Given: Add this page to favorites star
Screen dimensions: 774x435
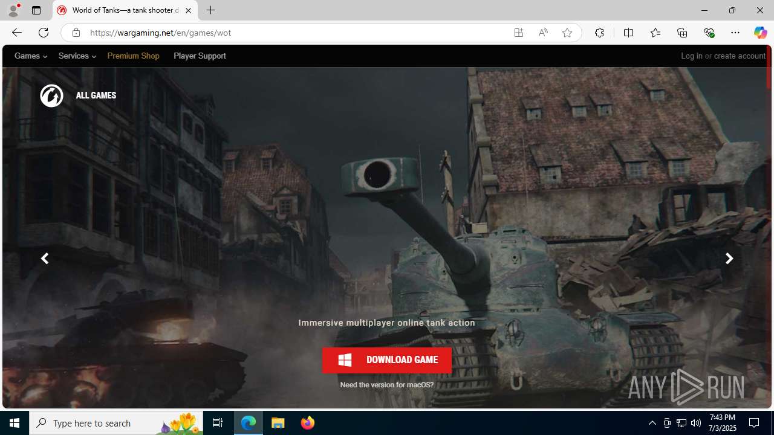Looking at the screenshot, I should [567, 33].
